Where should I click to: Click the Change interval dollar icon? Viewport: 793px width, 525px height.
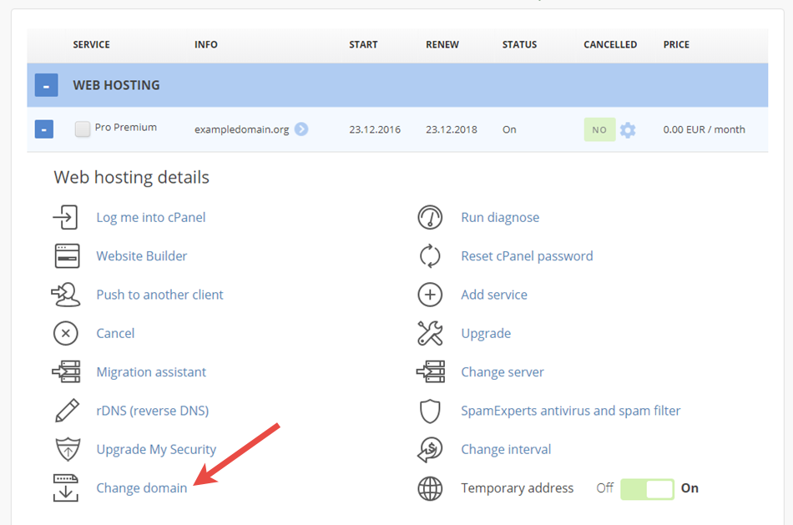430,450
